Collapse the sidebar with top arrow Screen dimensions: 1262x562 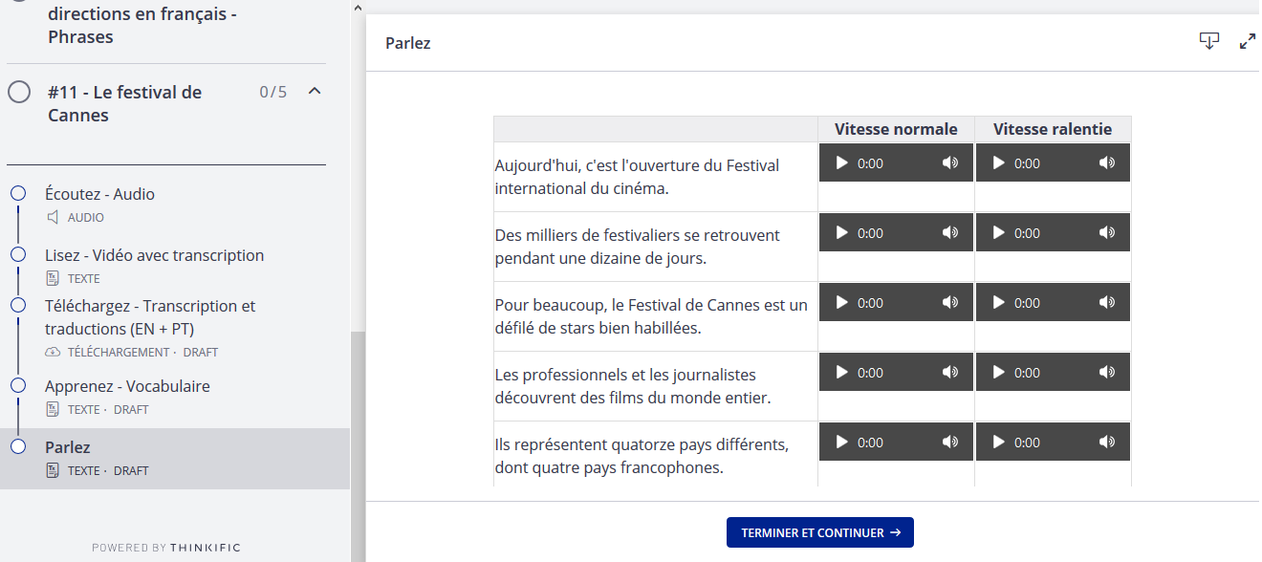[x=358, y=7]
